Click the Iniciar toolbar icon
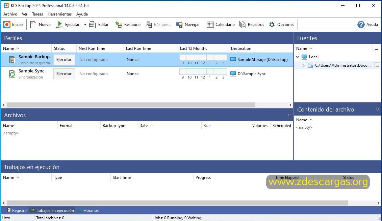Viewport: 382px width, 221px height. click(x=7, y=25)
